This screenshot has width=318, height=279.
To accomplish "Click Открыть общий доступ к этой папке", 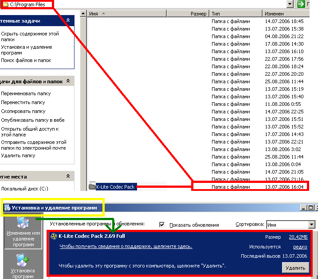I will 30,132.
